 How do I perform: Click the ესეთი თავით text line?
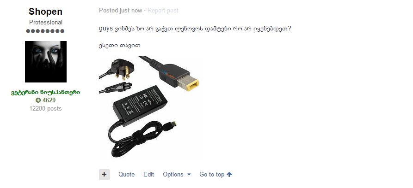[120, 45]
